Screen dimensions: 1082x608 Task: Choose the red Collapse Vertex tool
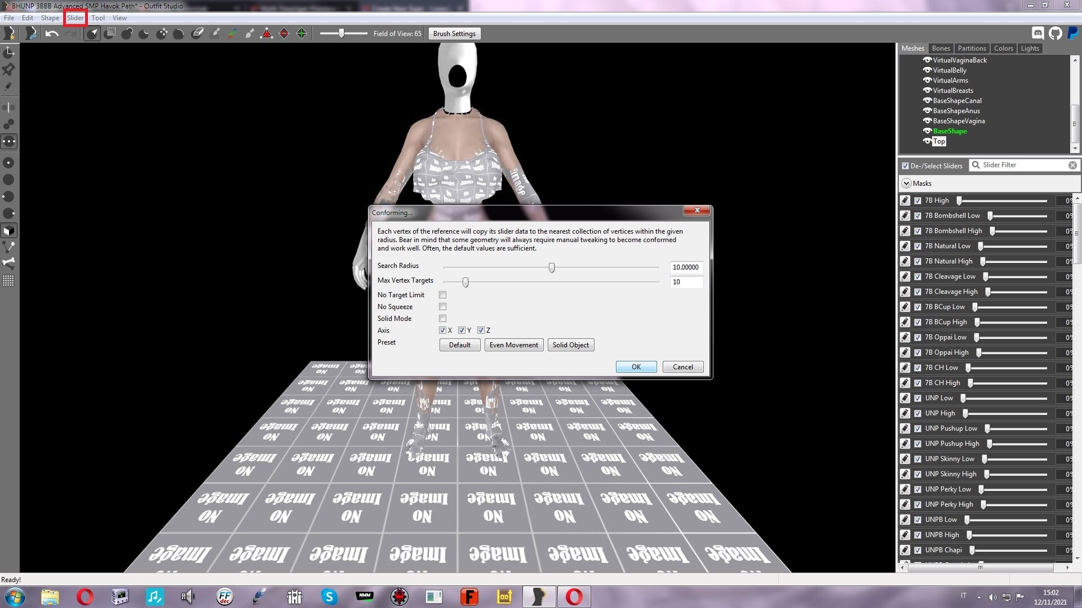coord(267,34)
